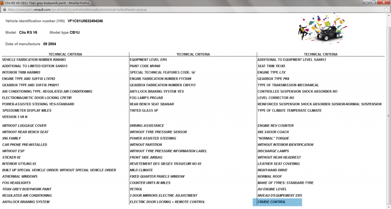Image resolution: width=391 pixels, height=209 pixels.
Task: Click WITHOUT TYRE PRESSURE SENSOR
Action: click(158, 132)
